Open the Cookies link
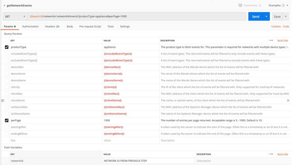This screenshot has width=292, height=165. (276, 26)
